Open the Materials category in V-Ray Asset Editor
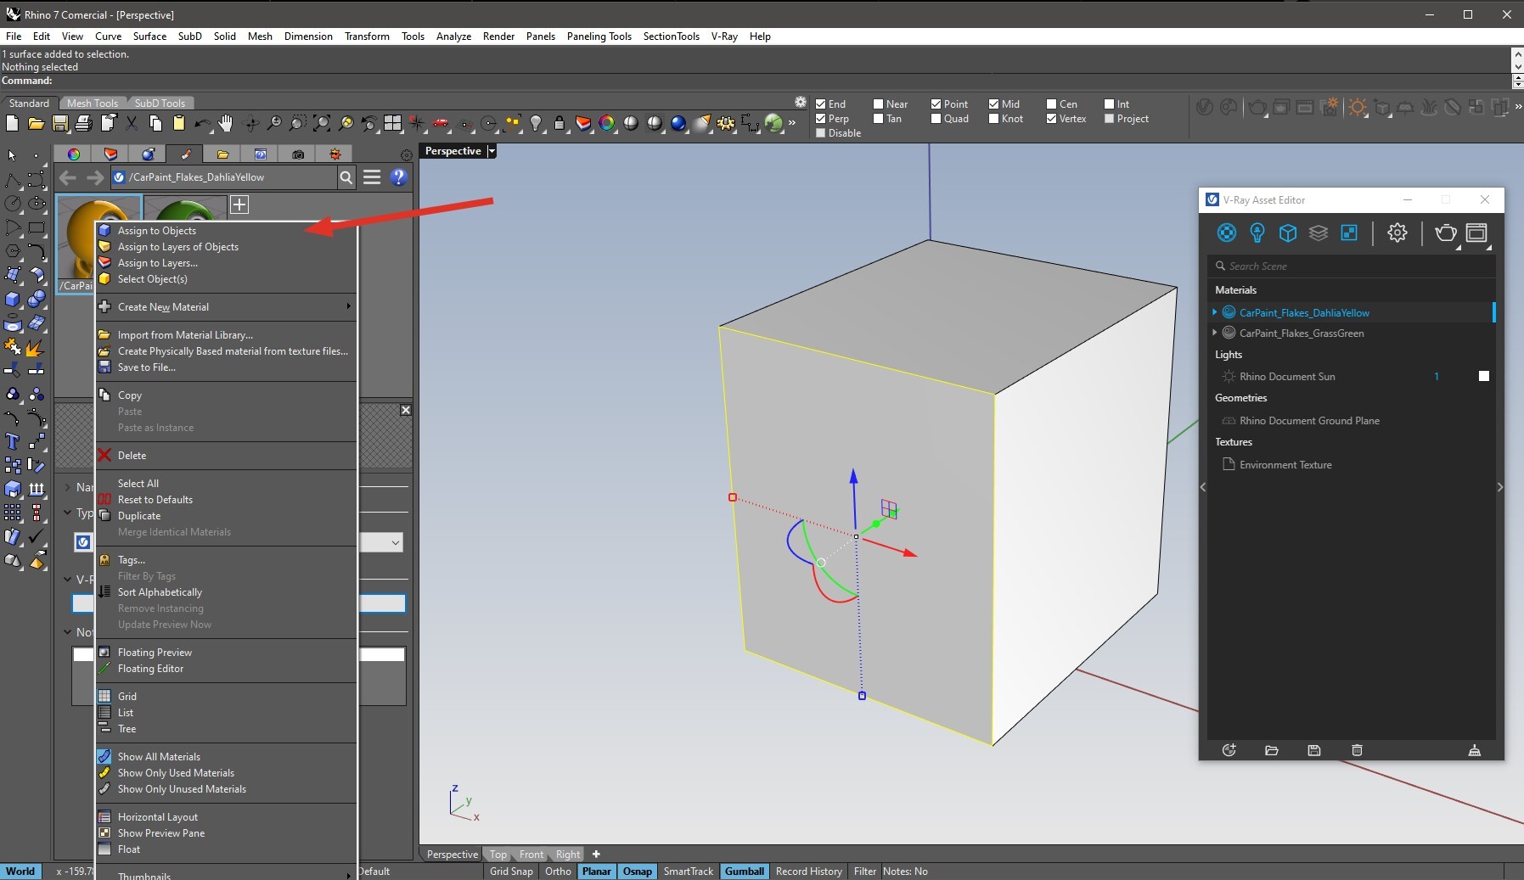1524x880 pixels. pos(1227,233)
